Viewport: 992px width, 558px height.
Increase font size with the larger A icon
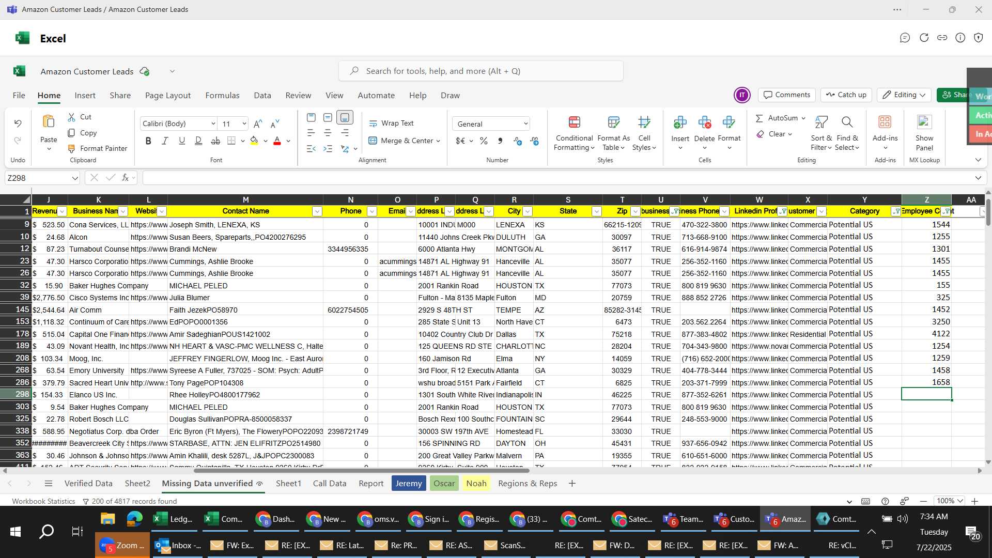pos(258,123)
